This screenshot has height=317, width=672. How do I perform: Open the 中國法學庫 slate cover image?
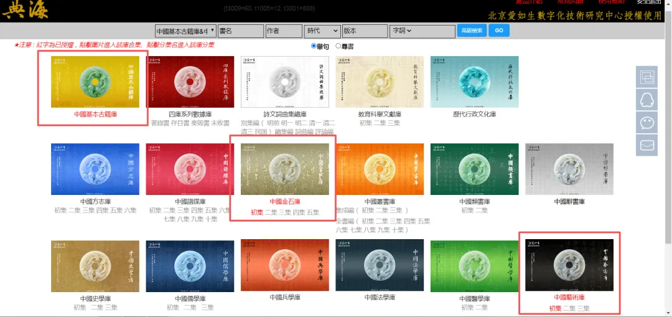pos(380,265)
